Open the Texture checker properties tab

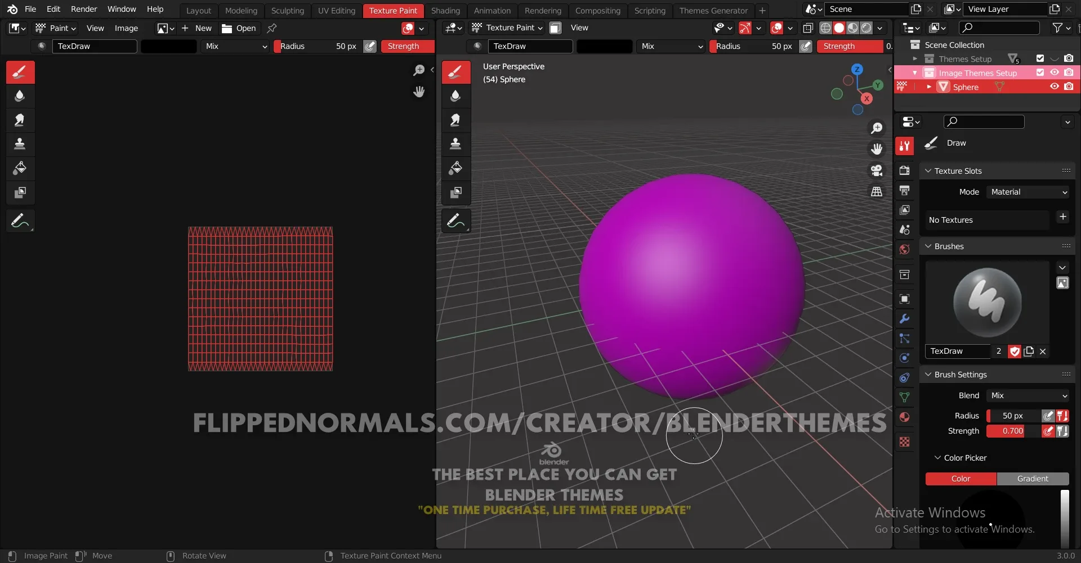click(905, 442)
